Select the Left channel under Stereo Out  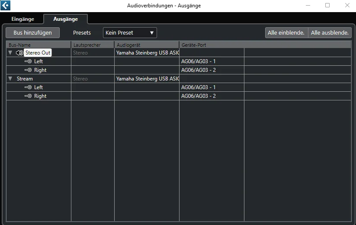pyautogui.click(x=38, y=61)
